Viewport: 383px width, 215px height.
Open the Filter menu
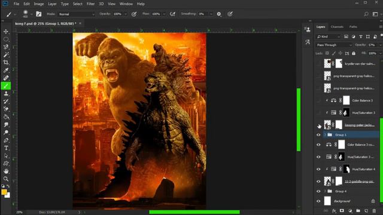90,4
